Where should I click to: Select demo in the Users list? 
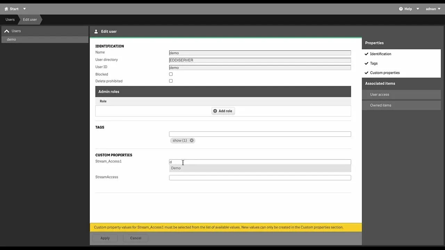(x=45, y=40)
